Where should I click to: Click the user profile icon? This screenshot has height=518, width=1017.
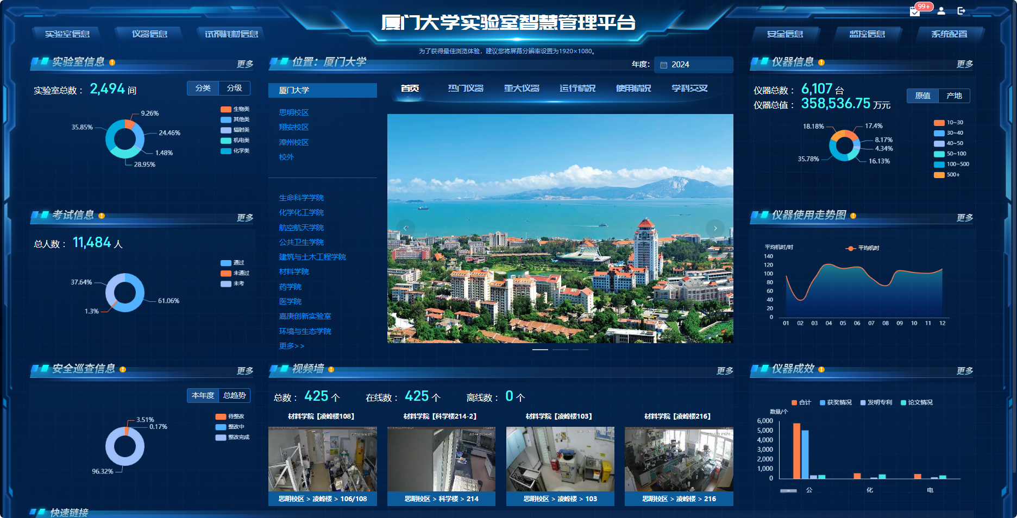tap(941, 11)
